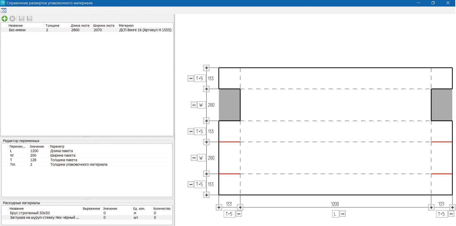Click the 'Толщина' column header
The image size is (456, 226).
point(52,25)
